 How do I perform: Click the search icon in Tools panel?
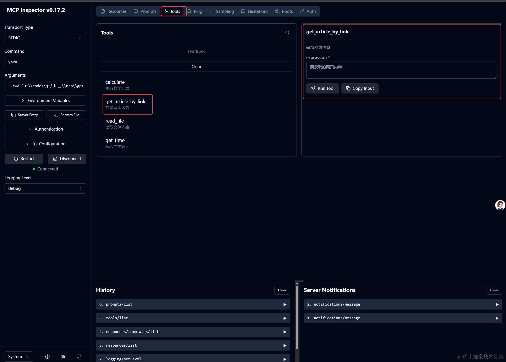(x=287, y=33)
